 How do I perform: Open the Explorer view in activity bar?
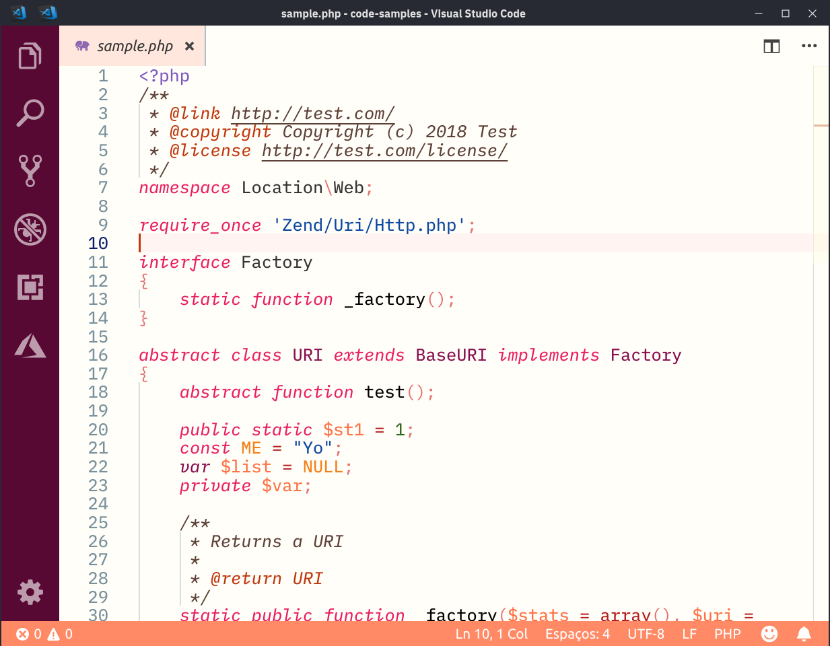tap(30, 56)
